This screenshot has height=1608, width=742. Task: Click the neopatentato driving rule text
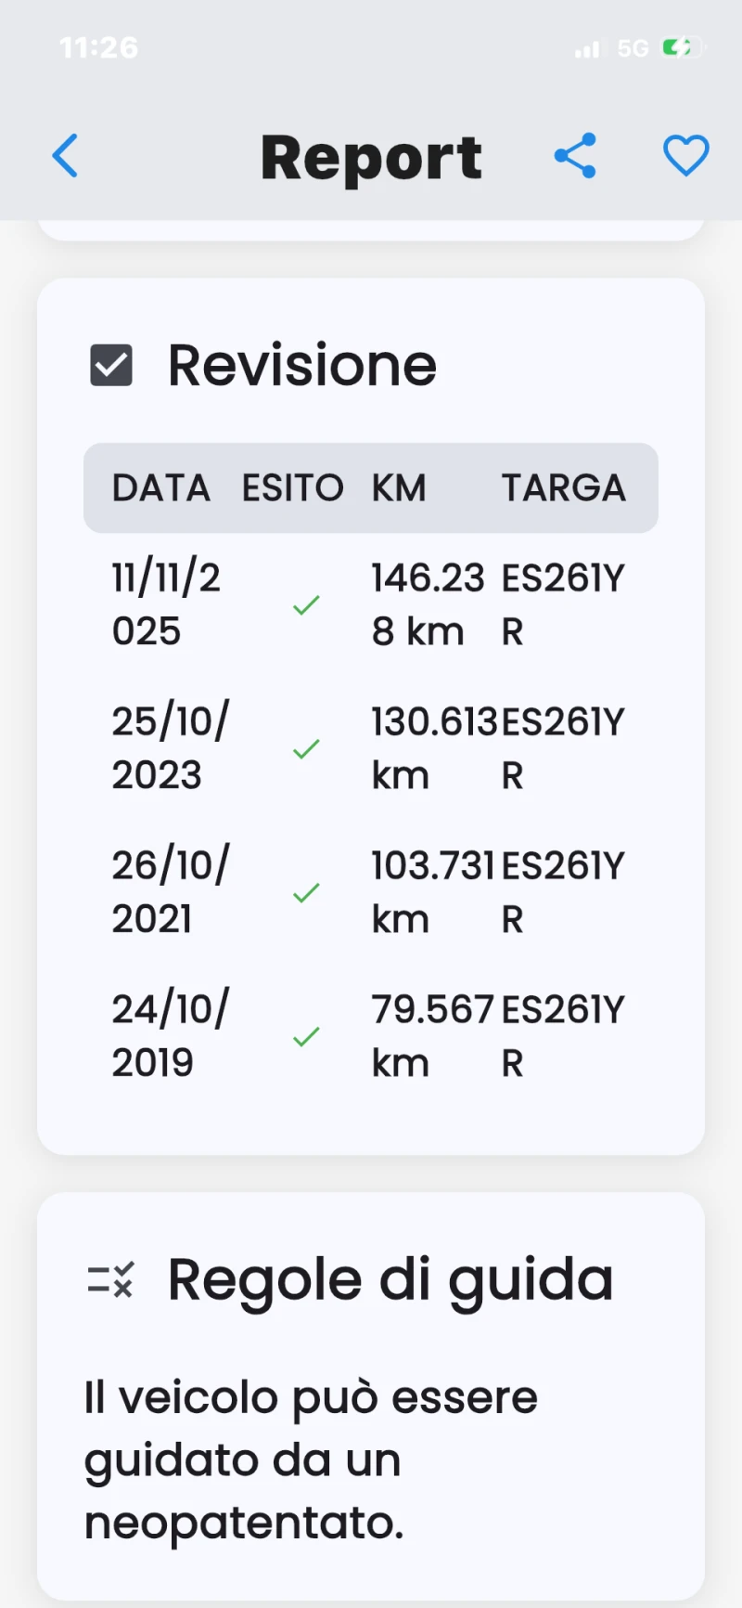tap(311, 1459)
